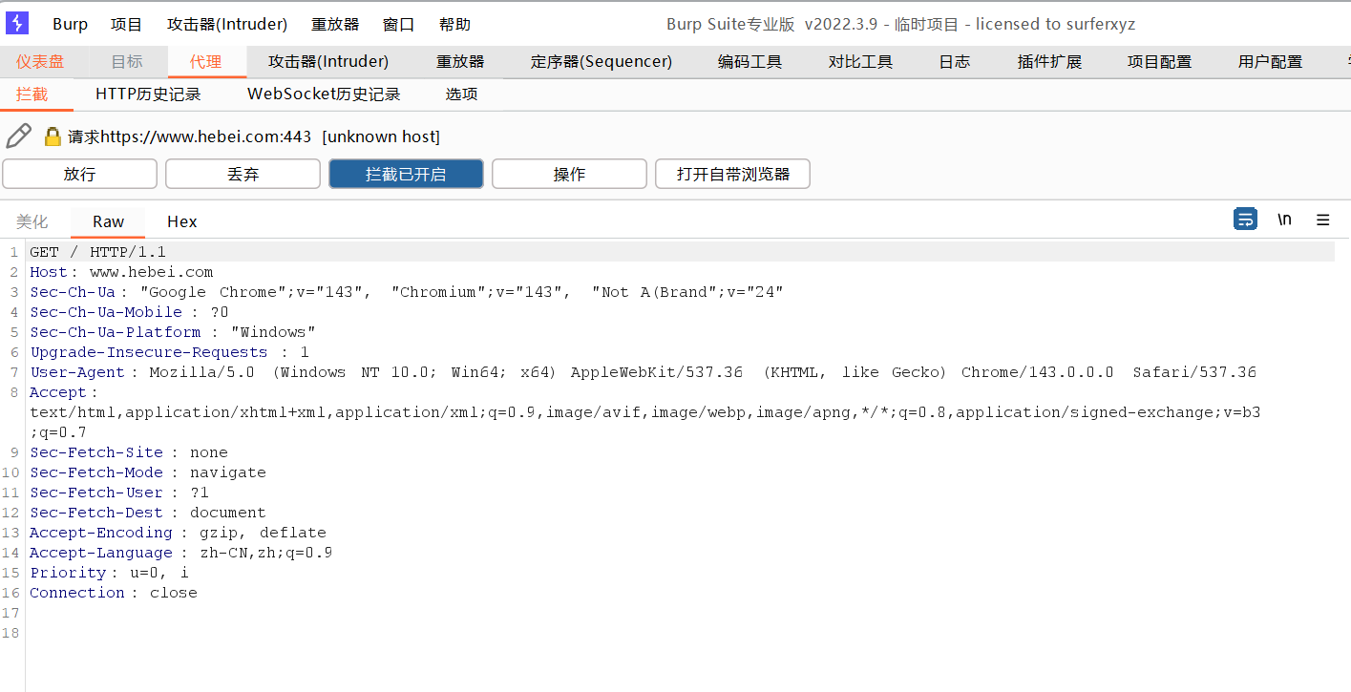The height and width of the screenshot is (692, 1351).
Task: Open the 用户配置 tab
Action: coord(1270,61)
